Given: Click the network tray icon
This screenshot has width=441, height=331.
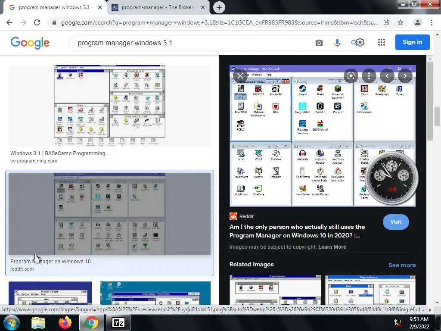Looking at the screenshot, I should [x=398, y=323].
